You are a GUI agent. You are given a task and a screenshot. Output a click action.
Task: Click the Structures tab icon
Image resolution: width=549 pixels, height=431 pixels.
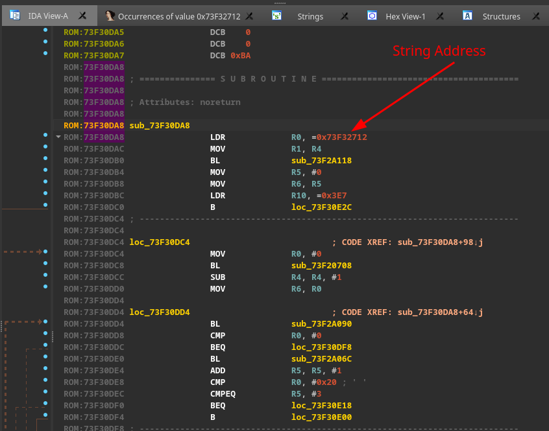tap(467, 16)
